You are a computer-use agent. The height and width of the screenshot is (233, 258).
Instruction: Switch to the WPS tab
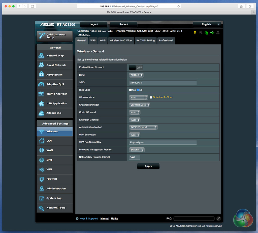coord(93,40)
